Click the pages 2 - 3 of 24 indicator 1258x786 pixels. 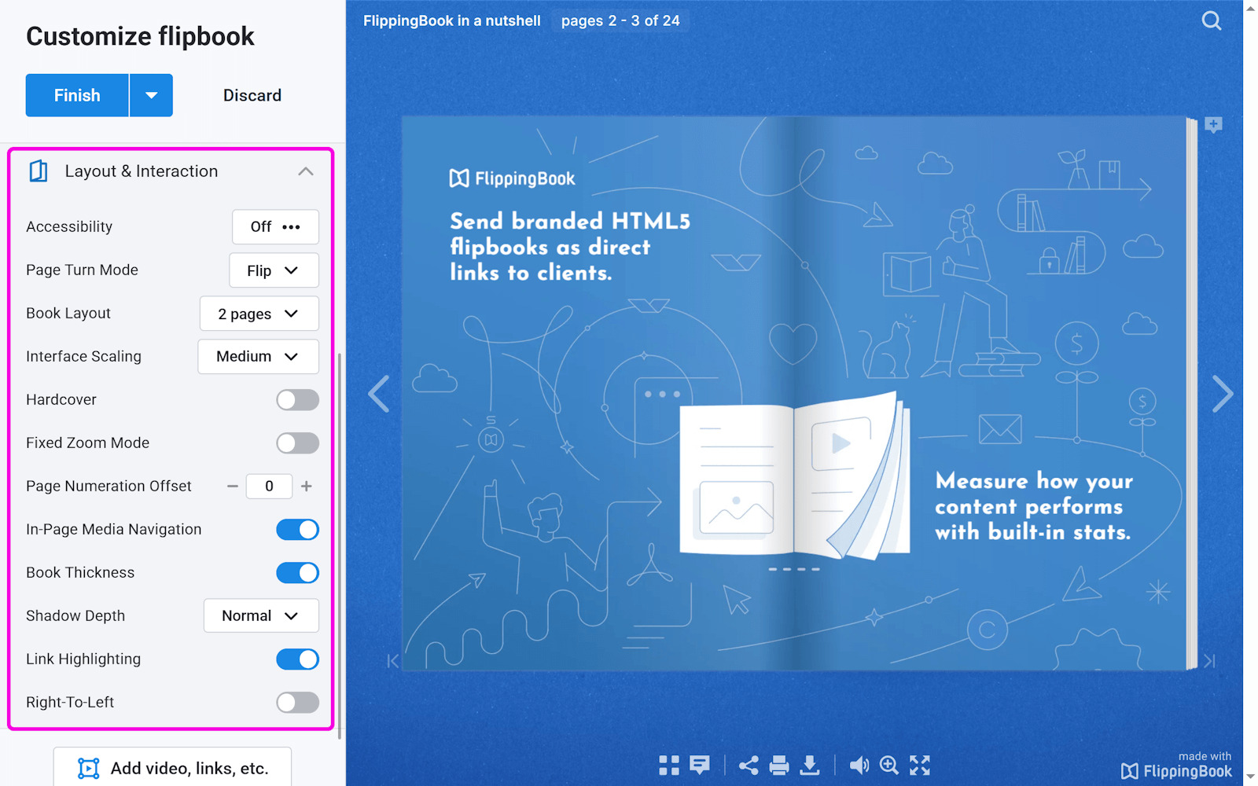[620, 20]
